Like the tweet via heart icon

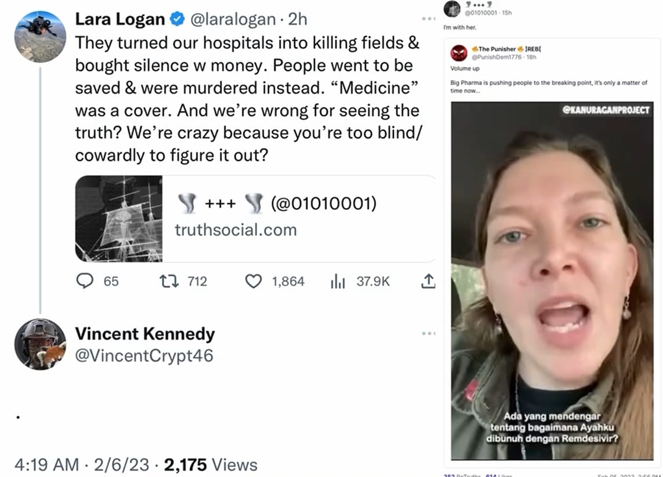(x=253, y=281)
